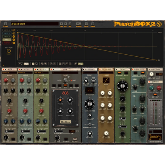
Task: Click the Distortion Shape curve display
Action: point(106,80)
